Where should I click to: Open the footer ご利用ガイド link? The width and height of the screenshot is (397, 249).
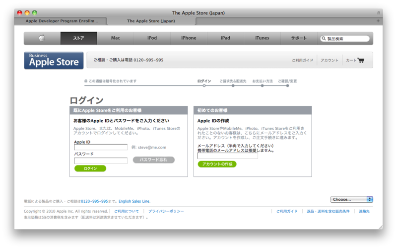click(287, 211)
